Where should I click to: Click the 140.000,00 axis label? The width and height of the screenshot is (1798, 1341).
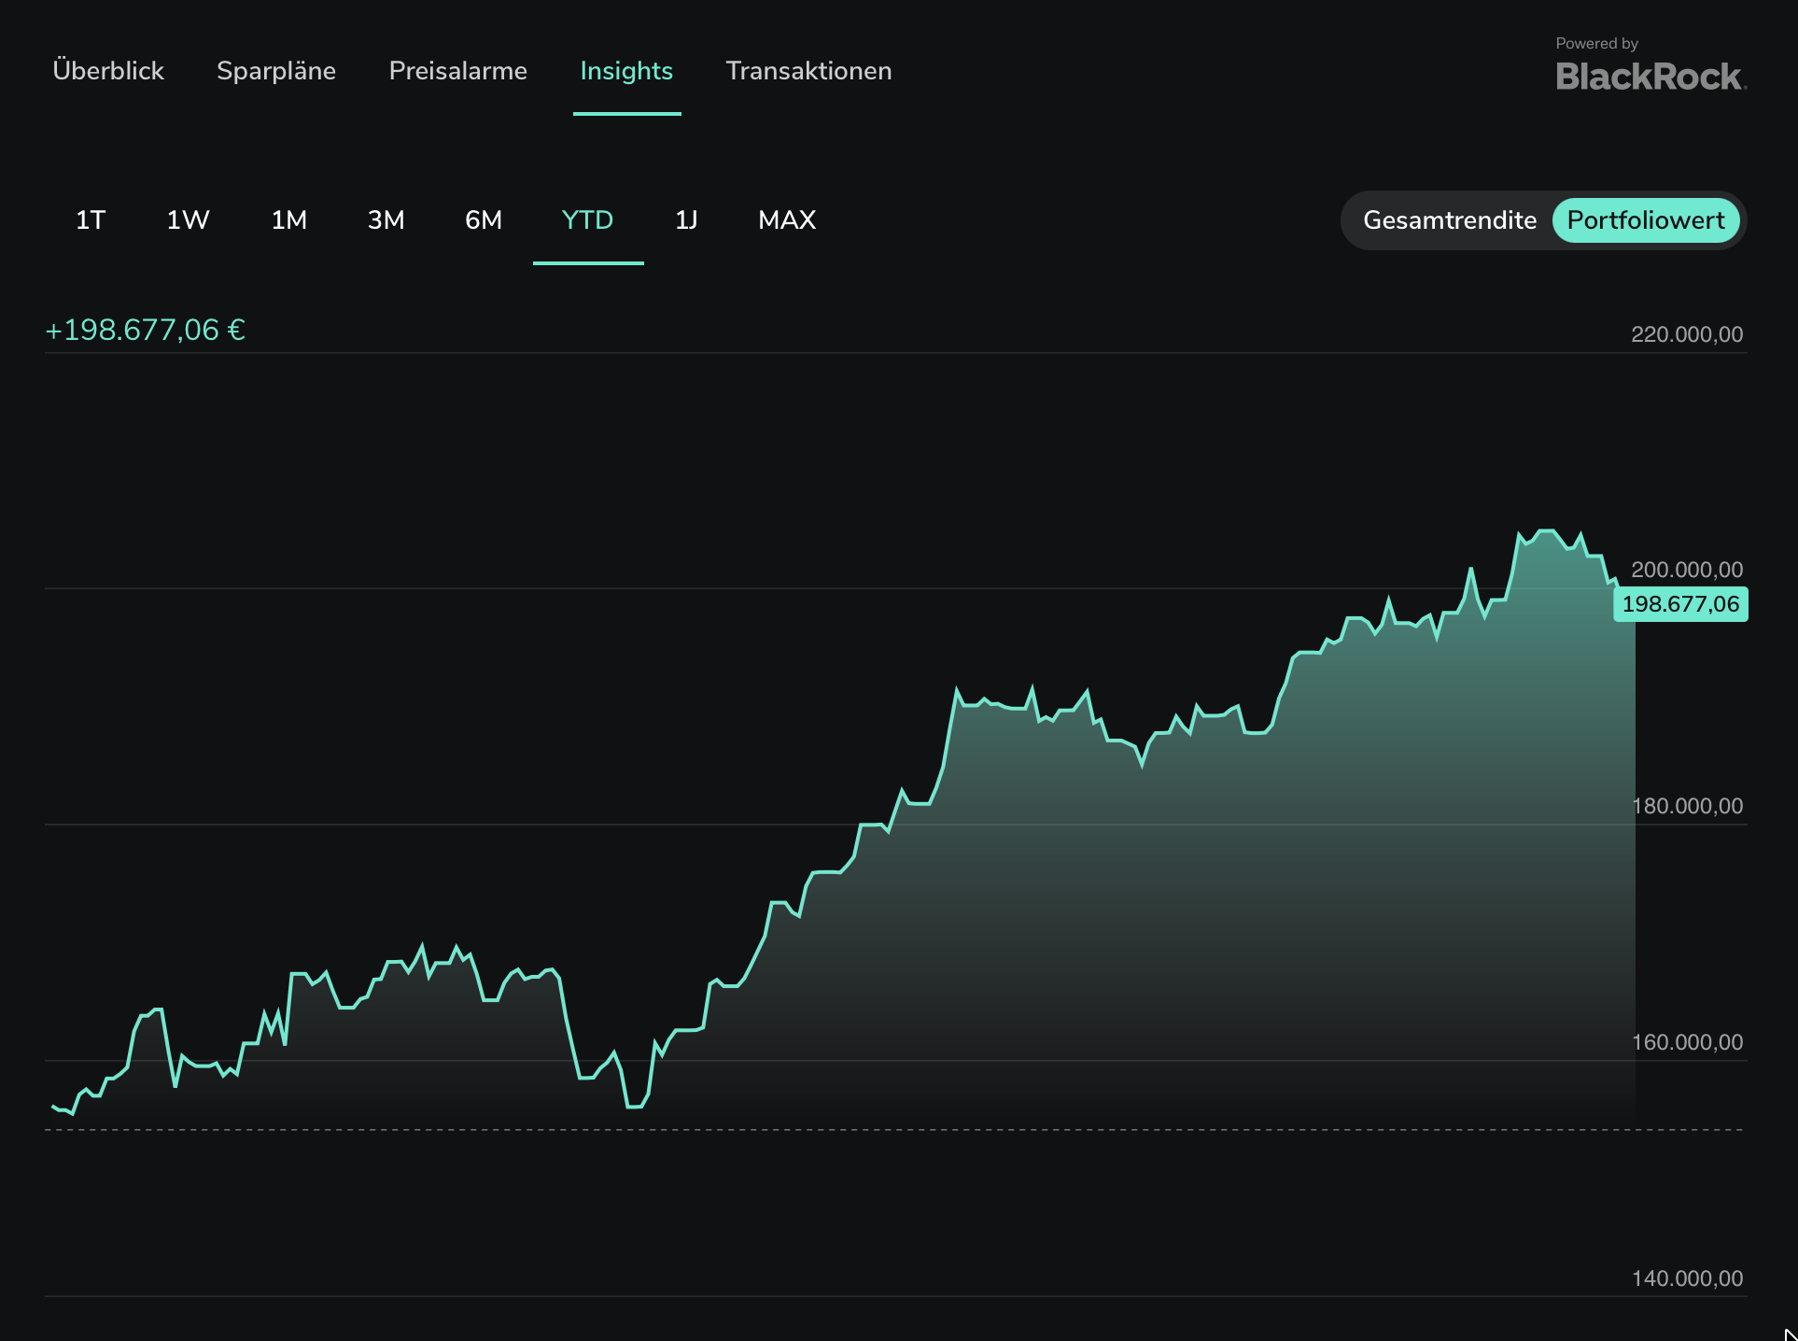tap(1687, 1278)
